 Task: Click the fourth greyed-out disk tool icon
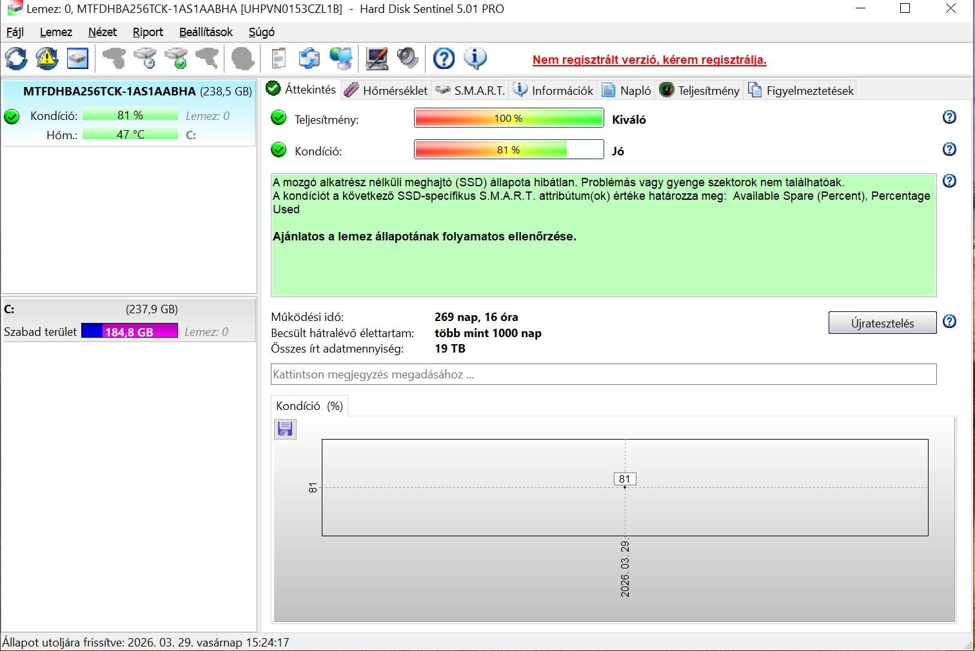click(207, 59)
